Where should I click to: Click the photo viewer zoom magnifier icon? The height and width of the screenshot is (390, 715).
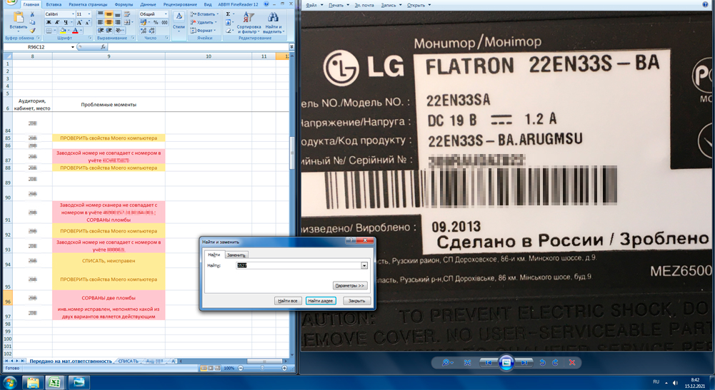[x=447, y=363]
